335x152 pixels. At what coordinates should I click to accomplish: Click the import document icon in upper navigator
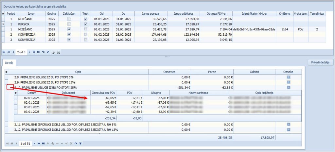coord(53,52)
